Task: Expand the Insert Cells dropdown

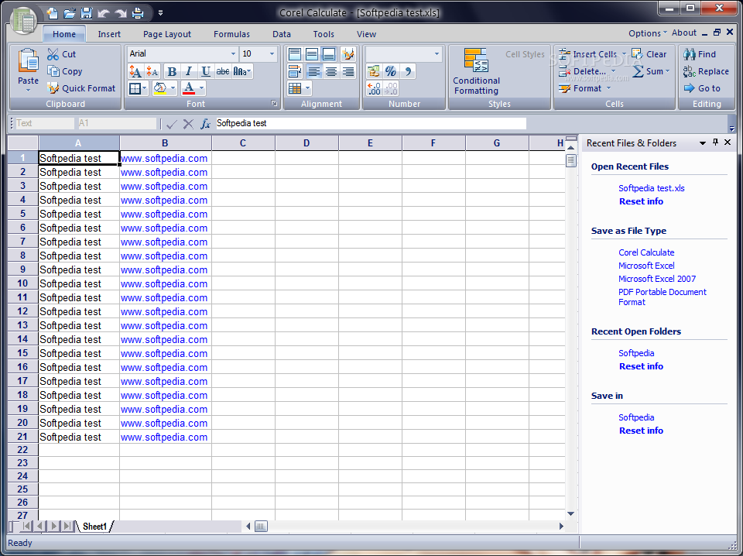Action: [624, 54]
